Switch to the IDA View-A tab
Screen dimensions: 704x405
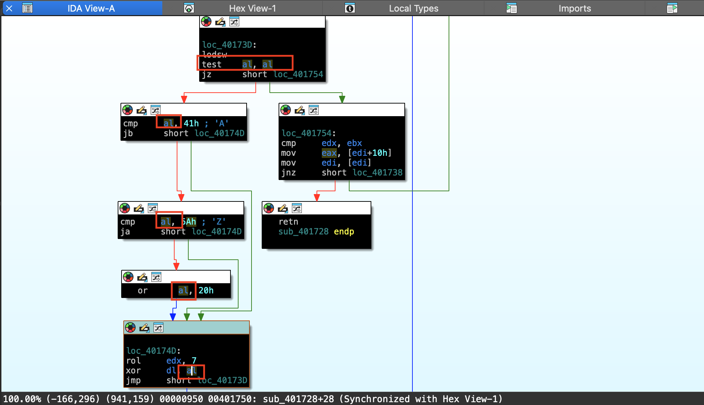pyautogui.click(x=91, y=8)
